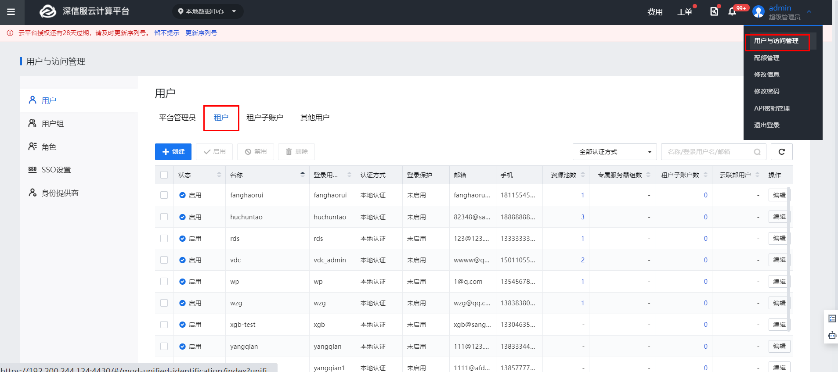Sort by 专属服务器组数 column
Image resolution: width=838 pixels, height=372 pixels.
(648, 175)
